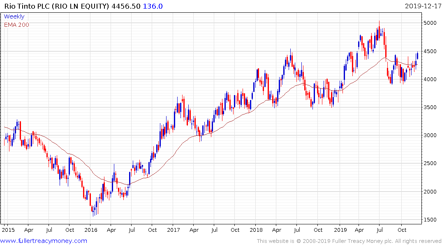This screenshot has height=247, width=442.
Task: Click the lowest candle near early 2016
Action: click(93, 212)
